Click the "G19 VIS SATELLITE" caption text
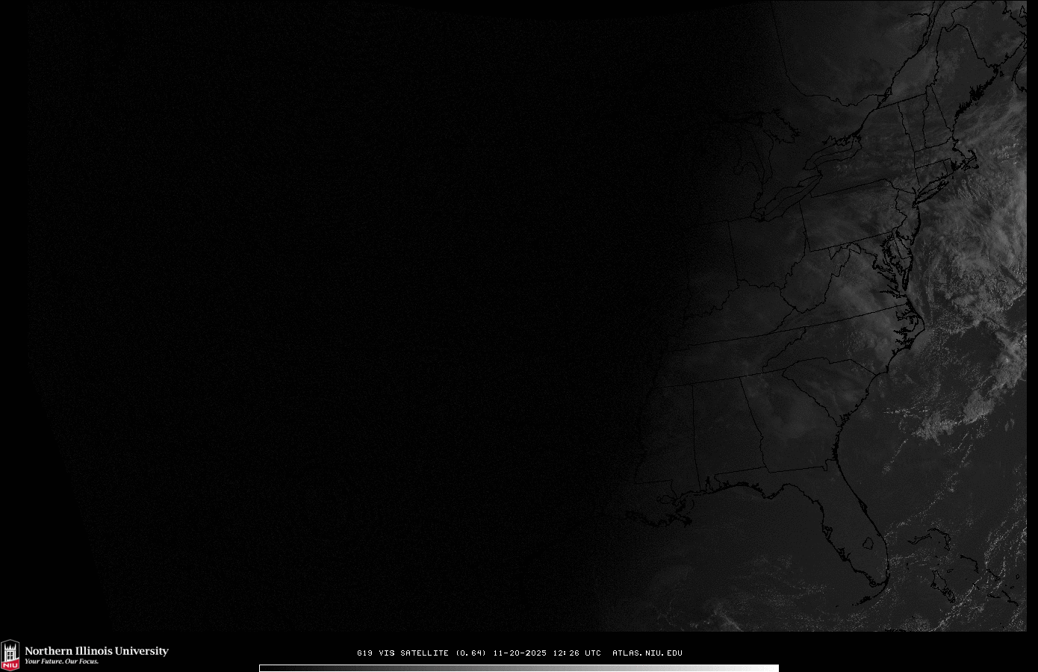The width and height of the screenshot is (1038, 672). pyautogui.click(x=403, y=653)
